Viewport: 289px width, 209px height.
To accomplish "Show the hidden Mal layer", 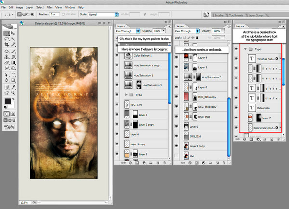I will pos(176,156).
